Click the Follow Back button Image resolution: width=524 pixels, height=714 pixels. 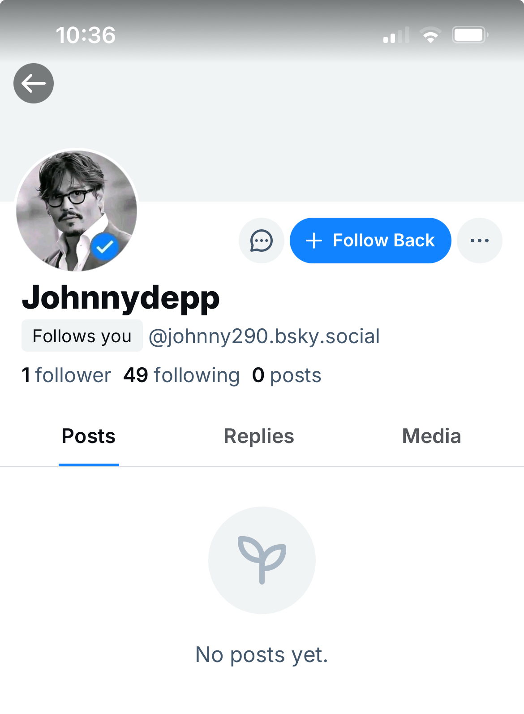click(370, 241)
